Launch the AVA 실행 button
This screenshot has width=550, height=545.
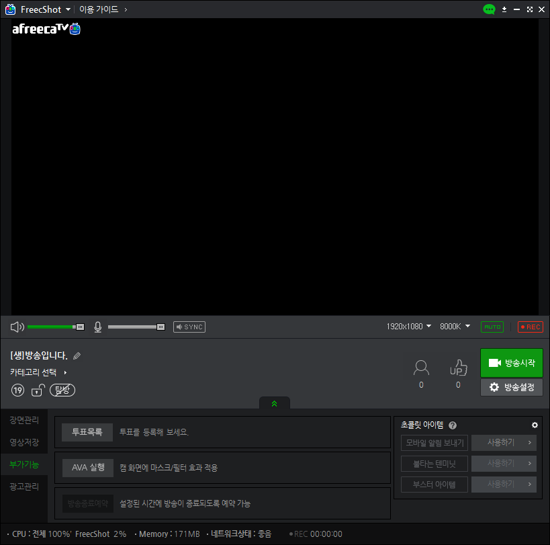(88, 468)
